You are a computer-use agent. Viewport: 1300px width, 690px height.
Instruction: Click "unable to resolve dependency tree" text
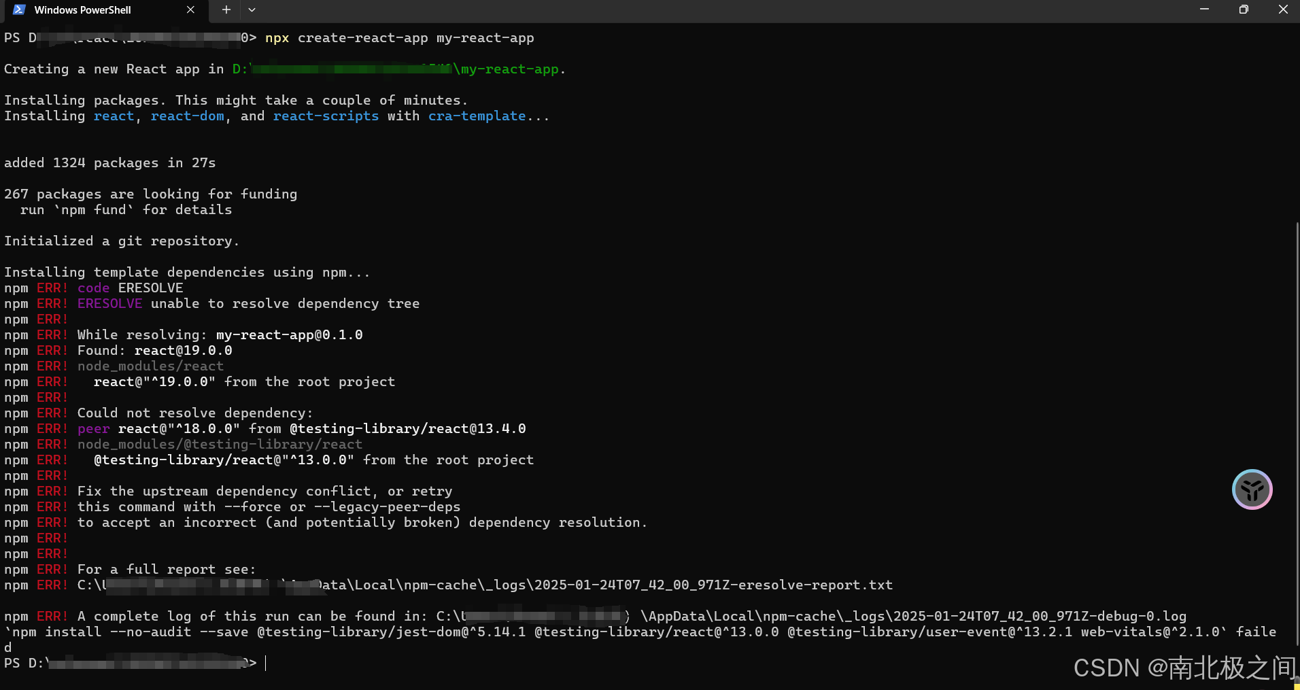pos(285,304)
